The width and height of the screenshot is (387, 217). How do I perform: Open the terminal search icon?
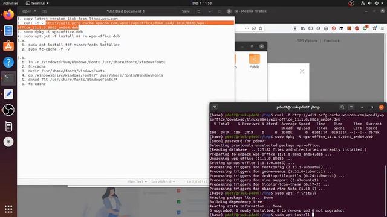[x=342, y=107]
